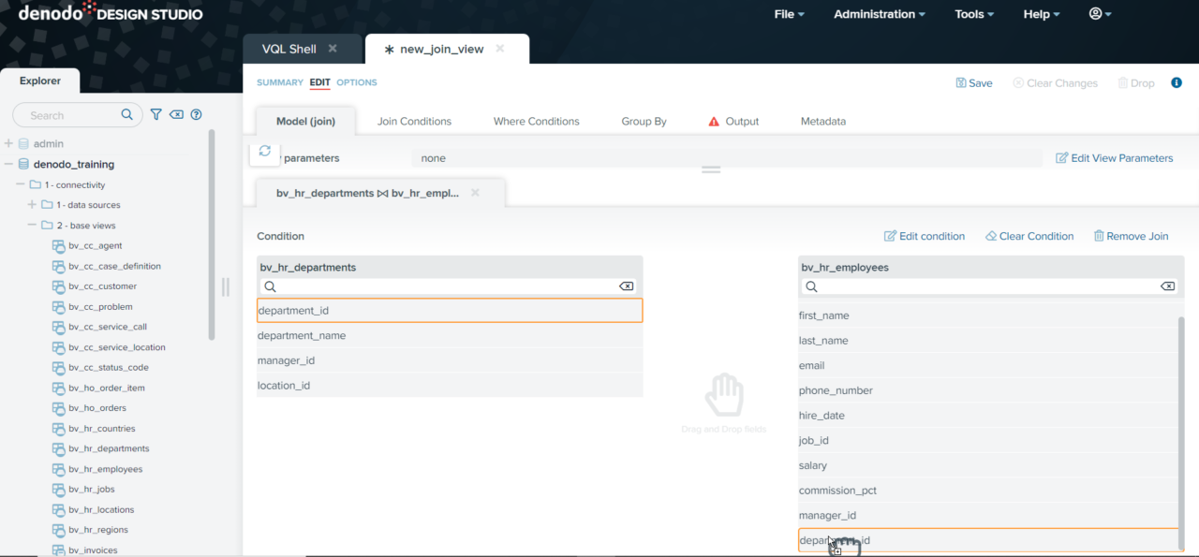1199x557 pixels.
Task: Expand the admin database node
Action: [9, 143]
